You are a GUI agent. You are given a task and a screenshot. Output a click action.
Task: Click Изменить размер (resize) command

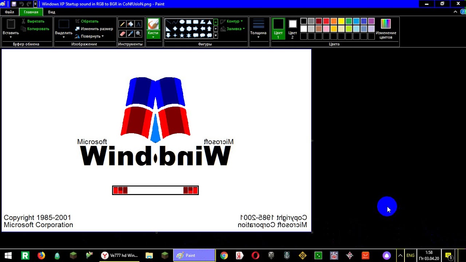[94, 29]
